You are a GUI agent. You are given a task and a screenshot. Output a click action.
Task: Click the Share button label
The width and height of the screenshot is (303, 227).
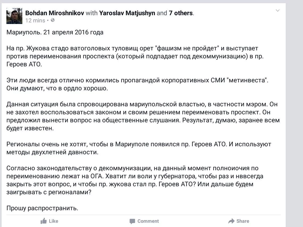[x=243, y=221]
